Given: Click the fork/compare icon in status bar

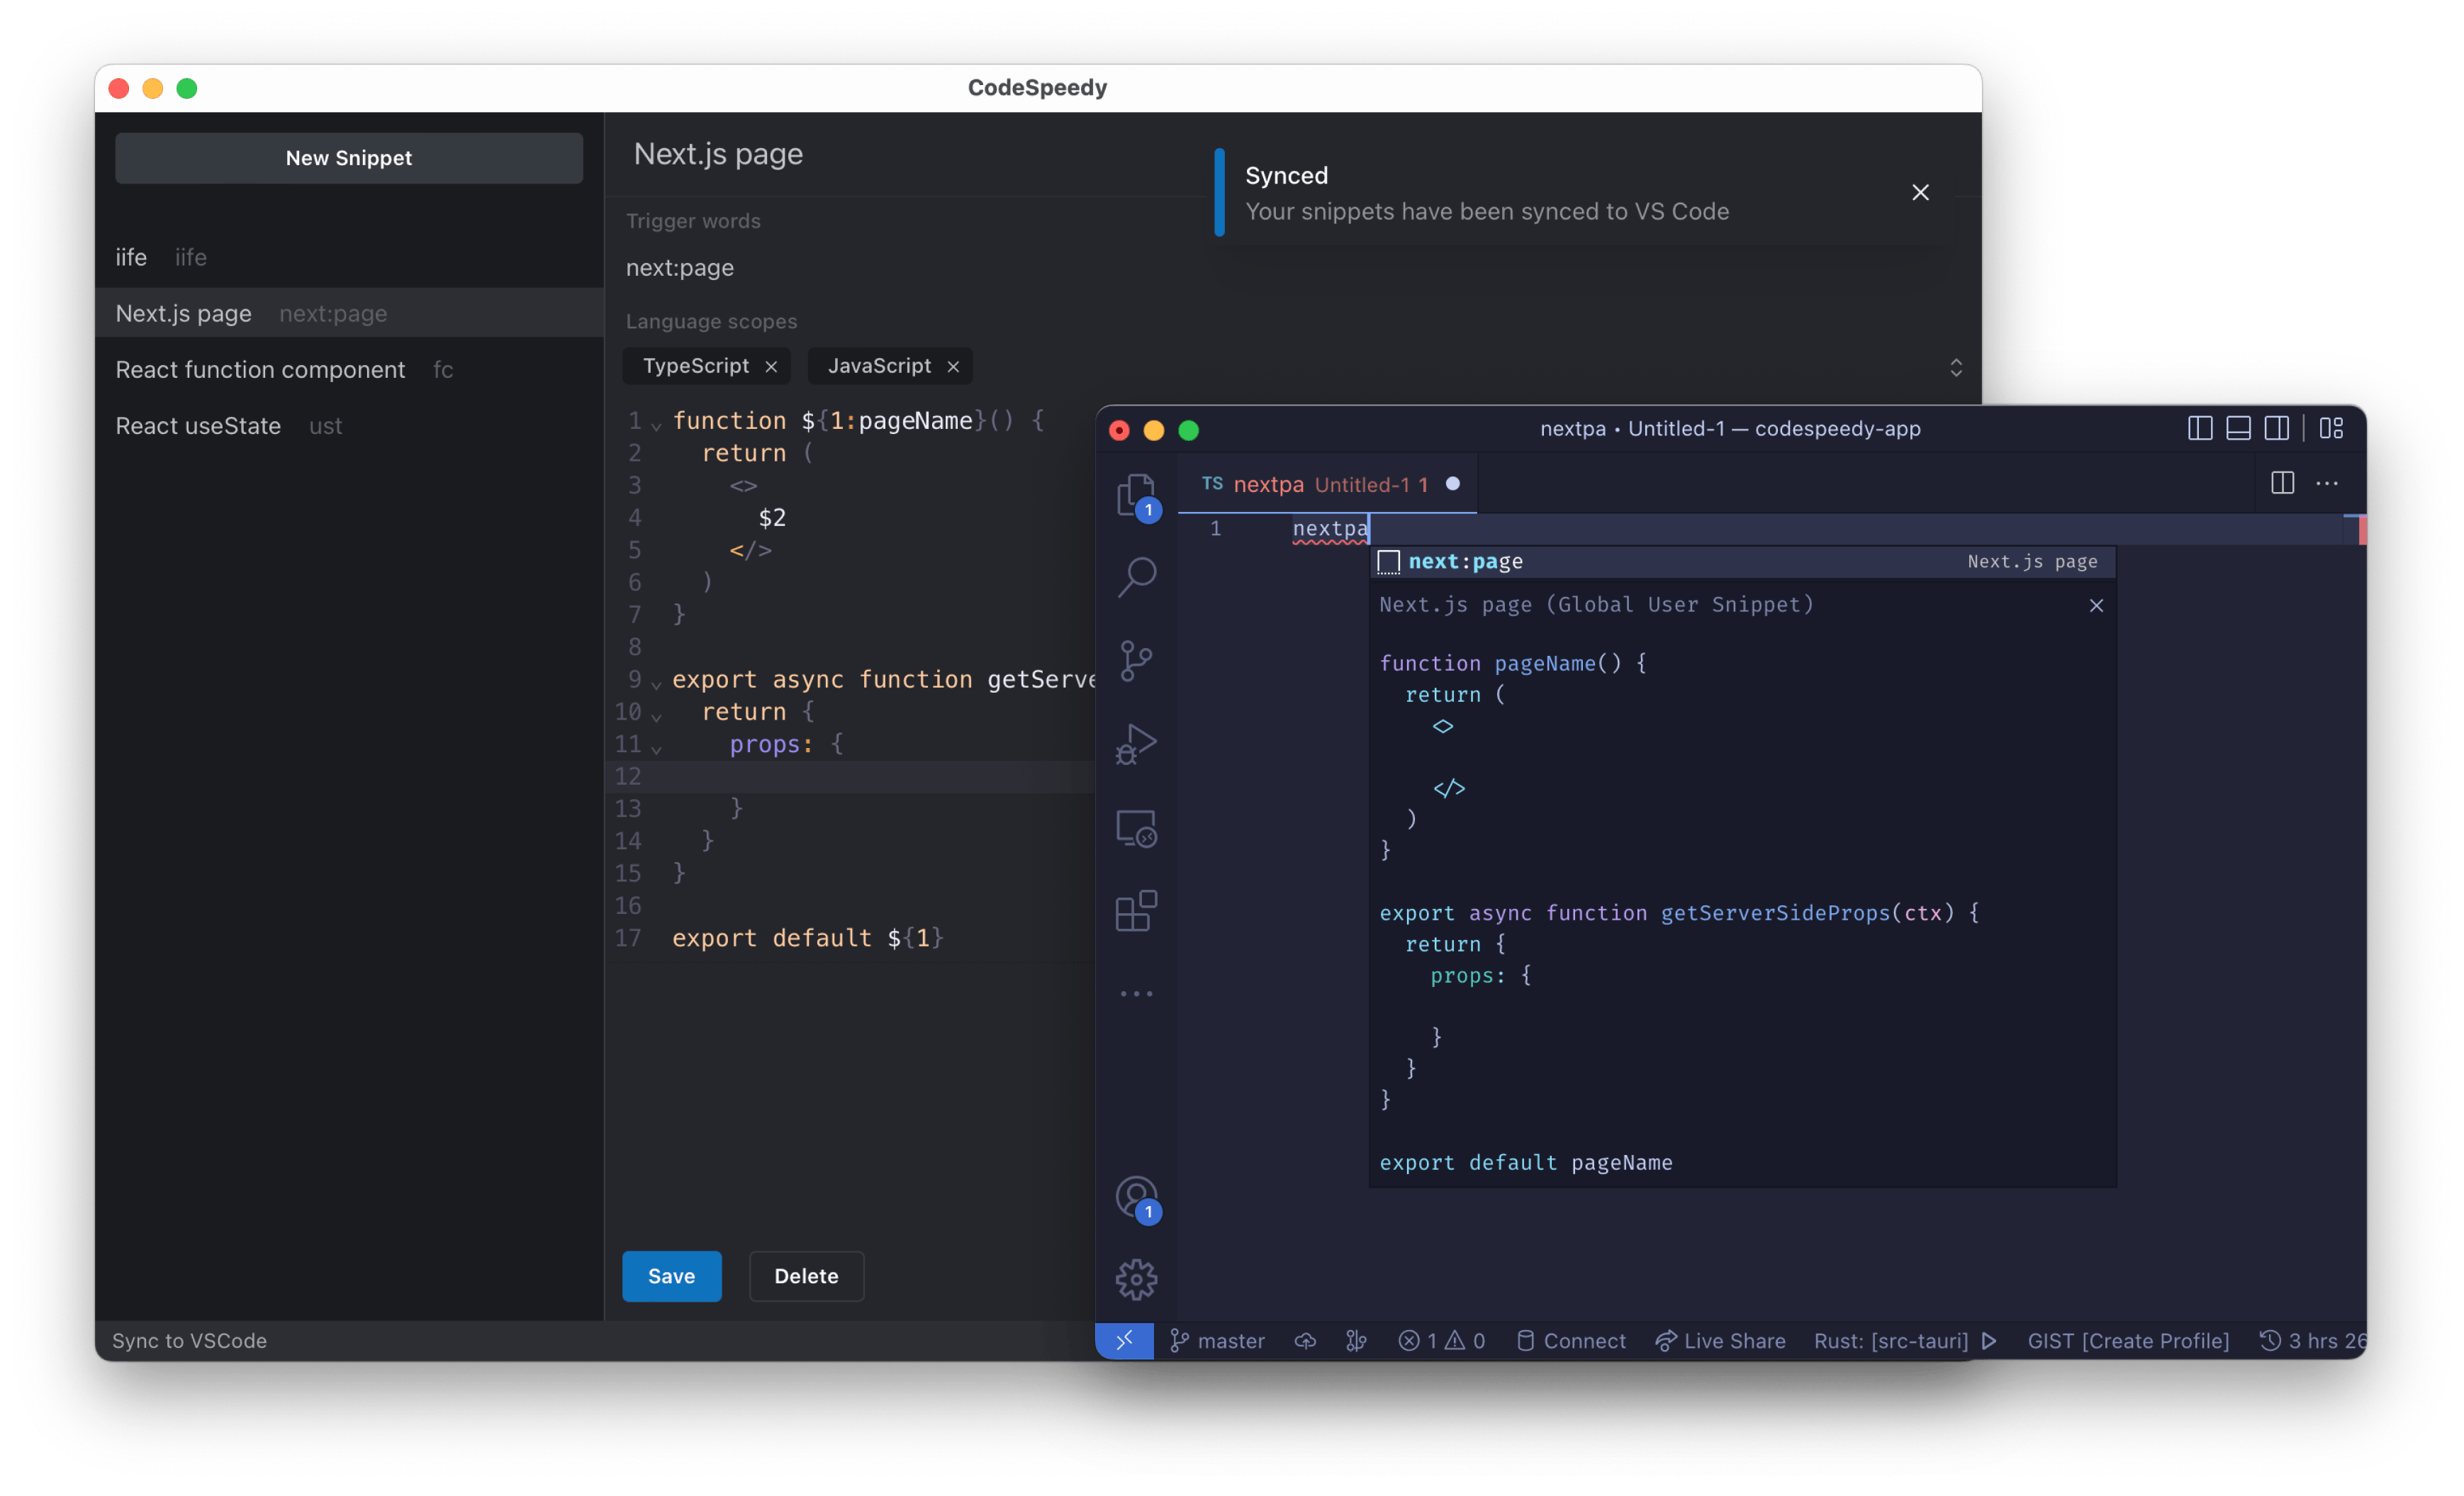Looking at the screenshot, I should [x=1356, y=1341].
